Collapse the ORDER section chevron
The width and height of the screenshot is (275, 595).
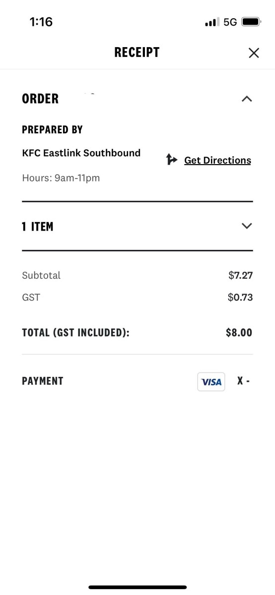[247, 99]
